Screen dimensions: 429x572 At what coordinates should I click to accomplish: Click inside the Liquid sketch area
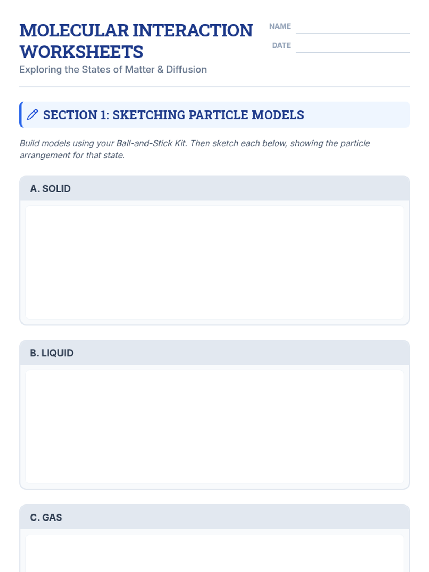click(x=214, y=426)
